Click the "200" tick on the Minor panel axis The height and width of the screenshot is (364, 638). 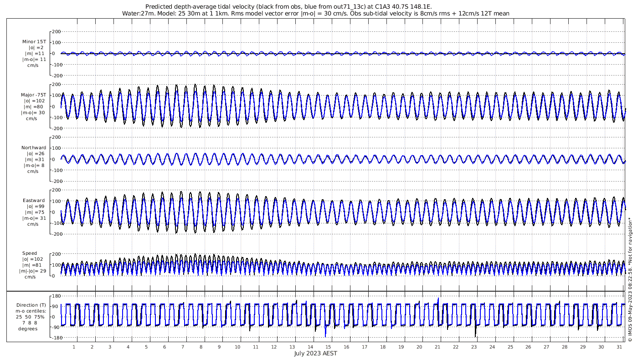click(57, 31)
